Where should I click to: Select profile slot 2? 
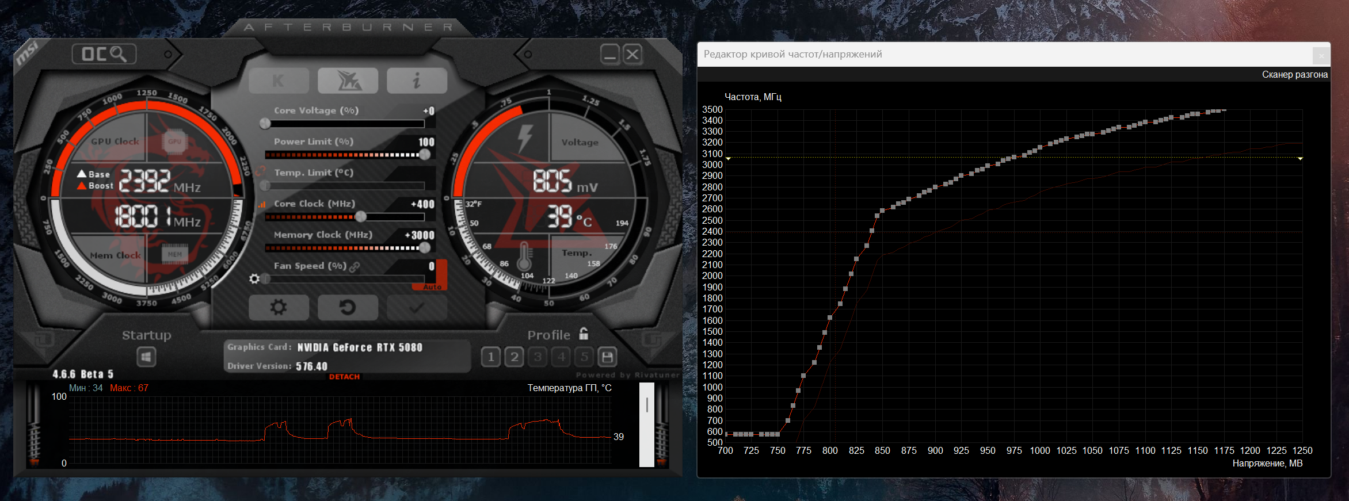515,357
